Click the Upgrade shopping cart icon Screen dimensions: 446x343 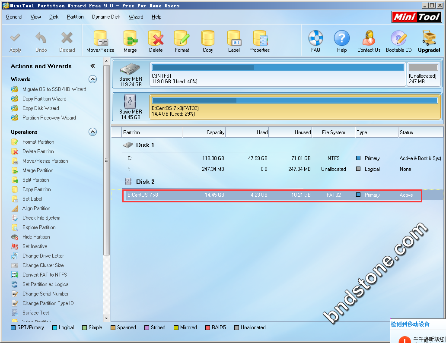[429, 38]
